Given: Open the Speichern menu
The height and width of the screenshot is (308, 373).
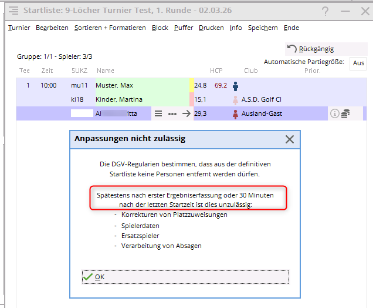Looking at the screenshot, I should click(263, 28).
